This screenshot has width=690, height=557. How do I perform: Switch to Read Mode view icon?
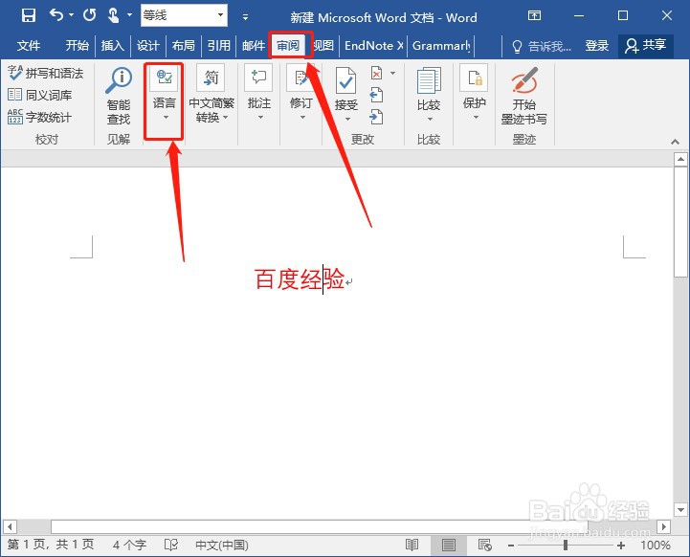[412, 546]
